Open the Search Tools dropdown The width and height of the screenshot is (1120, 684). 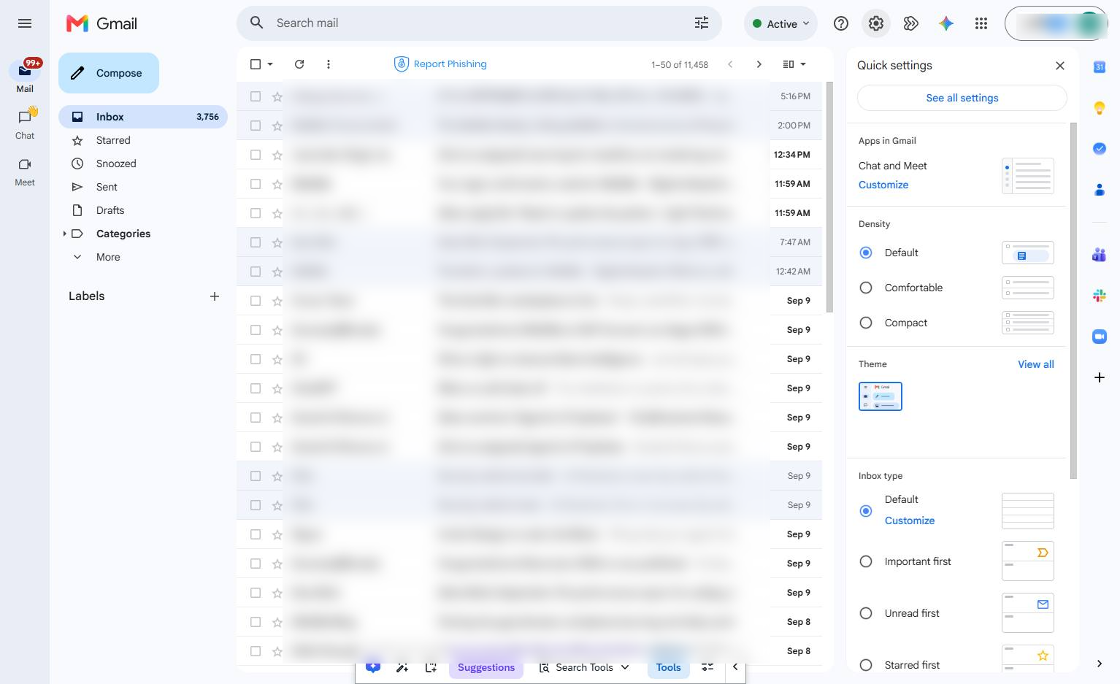click(x=584, y=667)
